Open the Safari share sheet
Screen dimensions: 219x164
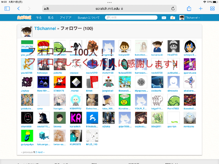189,8
